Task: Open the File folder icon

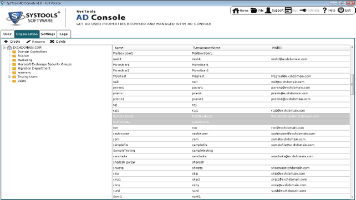Action: 253,10
